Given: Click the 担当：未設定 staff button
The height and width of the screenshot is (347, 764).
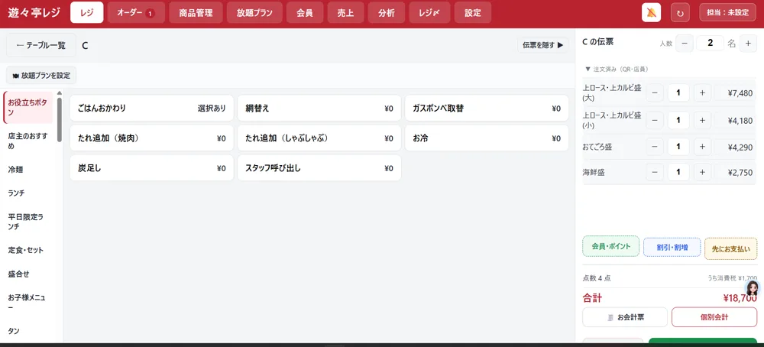Looking at the screenshot, I should pos(727,13).
